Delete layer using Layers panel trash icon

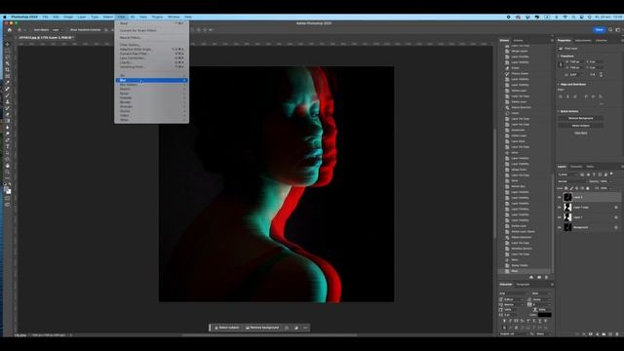pyautogui.click(x=617, y=334)
